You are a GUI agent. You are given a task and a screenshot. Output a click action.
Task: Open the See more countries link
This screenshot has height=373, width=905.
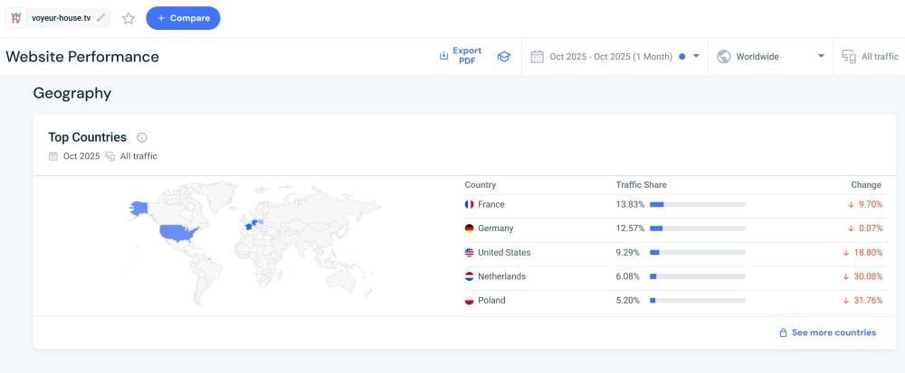point(827,332)
